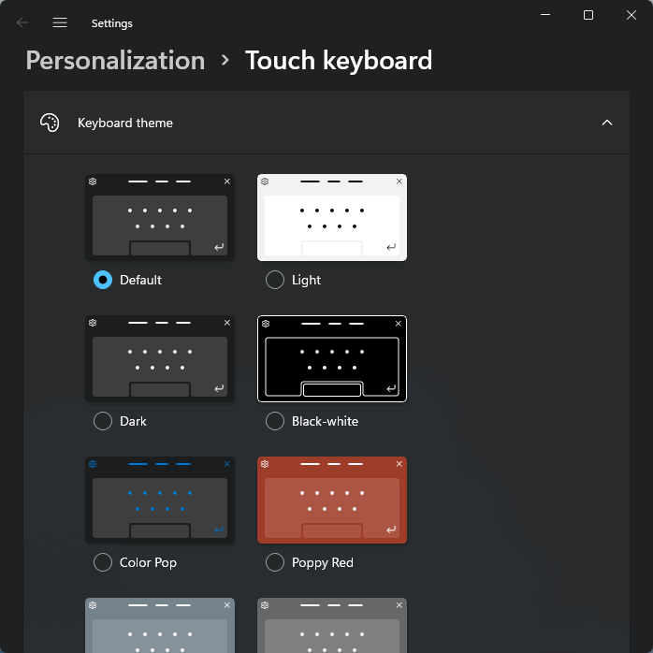Maximize the Settings window
The height and width of the screenshot is (653, 653).
click(x=588, y=15)
